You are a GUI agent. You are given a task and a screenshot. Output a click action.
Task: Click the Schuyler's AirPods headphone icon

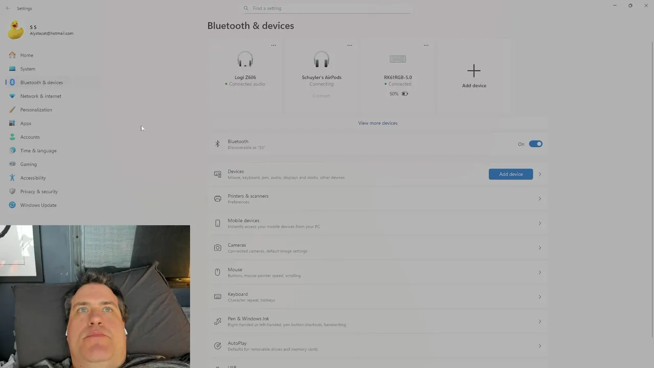pos(321,59)
